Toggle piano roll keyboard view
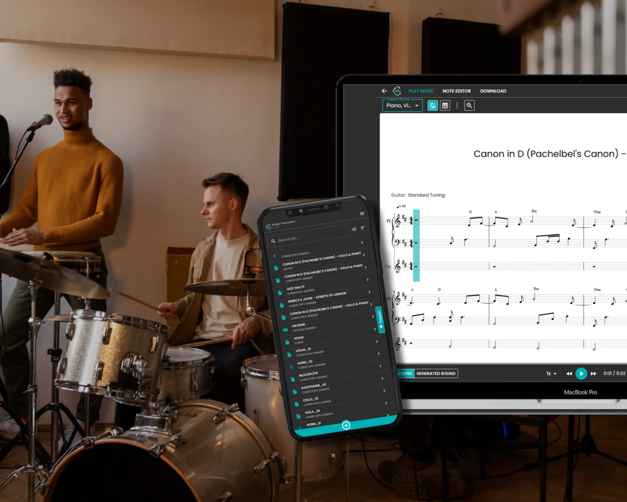Screen dimensions: 627x502 pos(445,105)
